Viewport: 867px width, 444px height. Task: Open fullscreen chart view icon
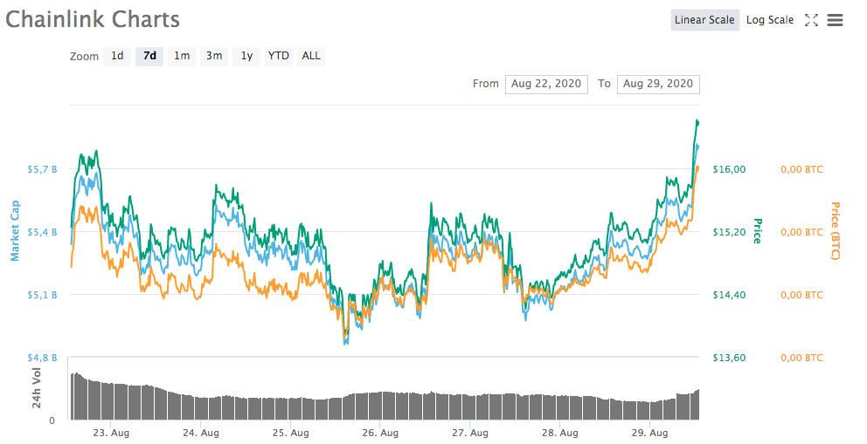pyautogui.click(x=811, y=20)
